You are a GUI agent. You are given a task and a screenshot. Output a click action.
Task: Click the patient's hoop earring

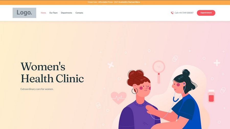[x=135, y=91]
